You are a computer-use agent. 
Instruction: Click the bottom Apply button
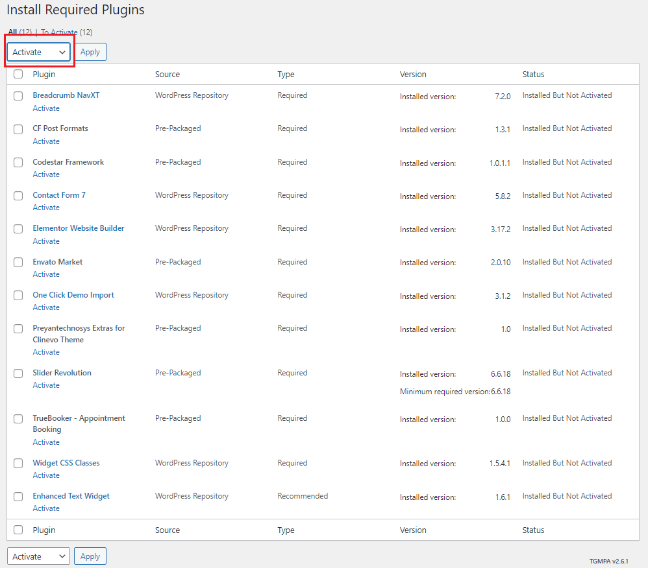[x=90, y=556]
